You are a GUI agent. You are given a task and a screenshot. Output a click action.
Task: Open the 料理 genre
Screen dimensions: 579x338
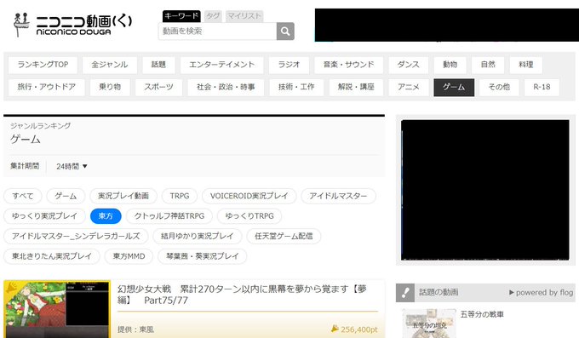coord(526,65)
